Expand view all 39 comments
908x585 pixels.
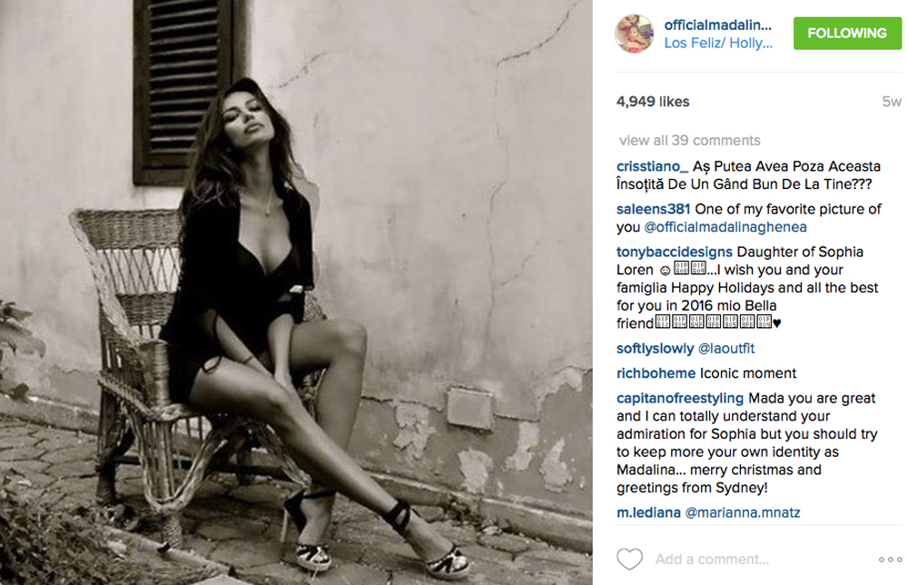689,140
